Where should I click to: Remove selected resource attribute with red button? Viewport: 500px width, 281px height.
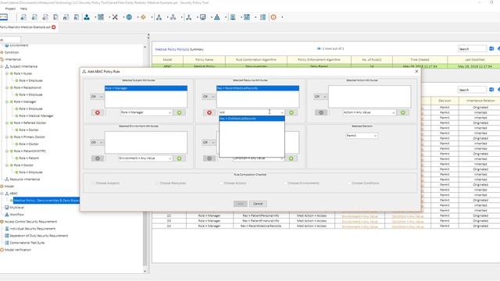(209, 112)
